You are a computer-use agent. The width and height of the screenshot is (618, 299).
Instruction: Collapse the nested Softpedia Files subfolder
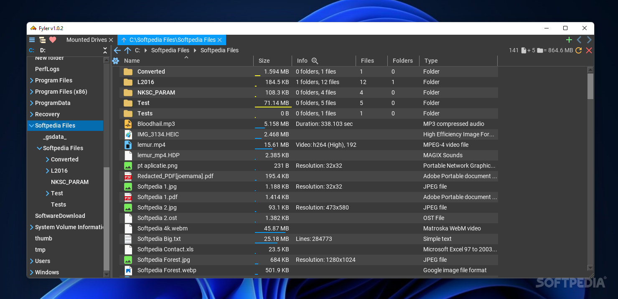pyautogui.click(x=39, y=148)
